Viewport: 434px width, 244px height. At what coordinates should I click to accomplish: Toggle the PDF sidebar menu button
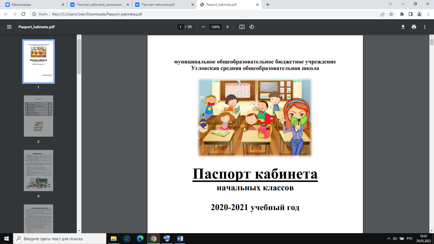tap(9, 27)
